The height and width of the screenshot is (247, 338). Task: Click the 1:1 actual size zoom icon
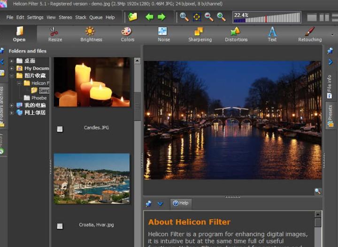click(184, 17)
